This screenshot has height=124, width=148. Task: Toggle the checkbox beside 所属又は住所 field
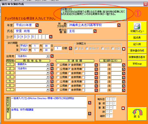[x=119, y=25]
